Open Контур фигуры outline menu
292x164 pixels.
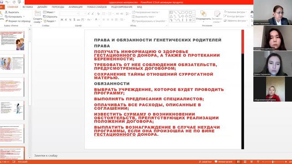(x=235, y=16)
